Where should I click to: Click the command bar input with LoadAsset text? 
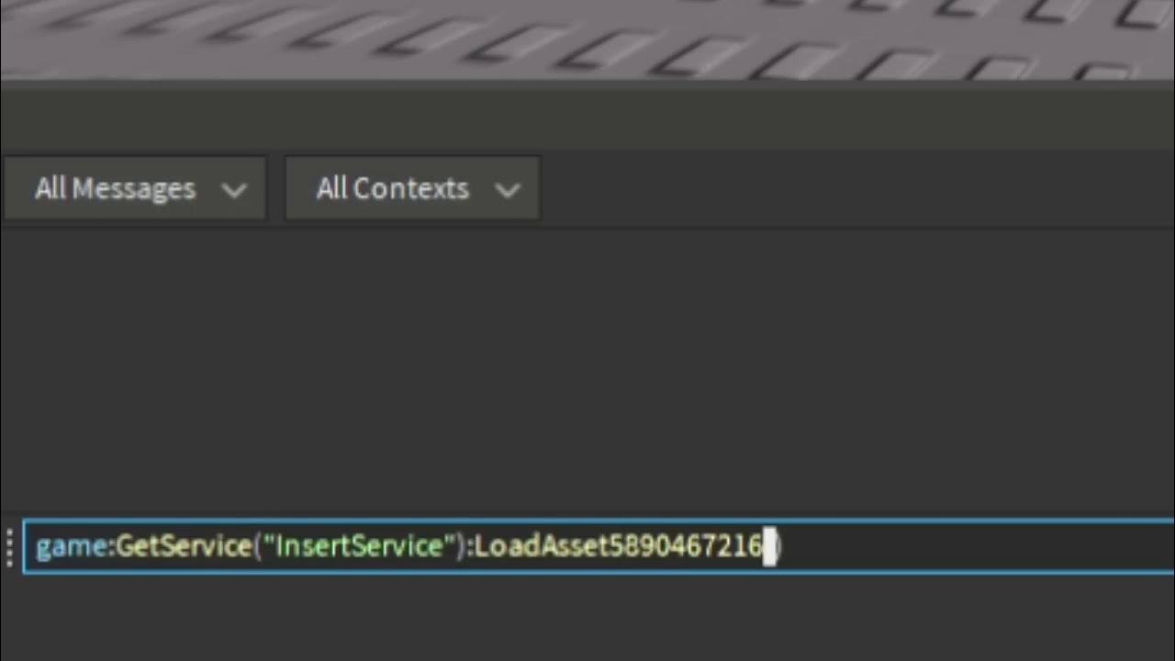click(599, 546)
